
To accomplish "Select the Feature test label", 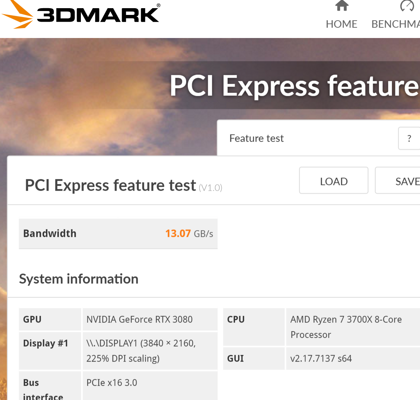I will pos(256,139).
